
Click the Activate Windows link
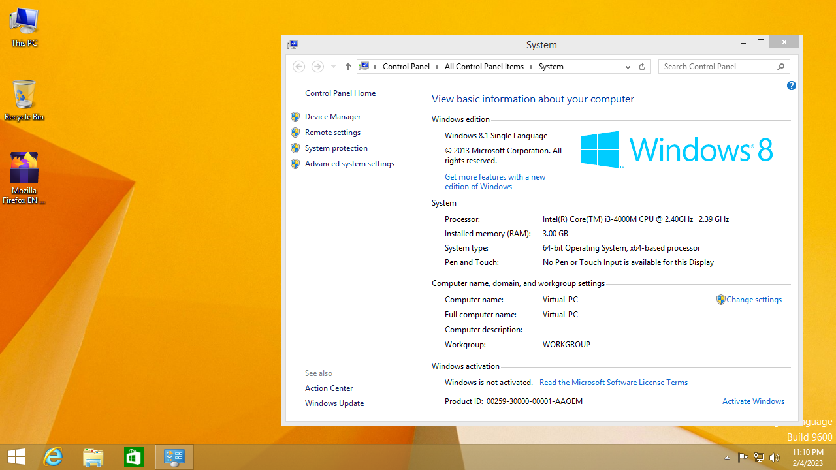pos(753,401)
